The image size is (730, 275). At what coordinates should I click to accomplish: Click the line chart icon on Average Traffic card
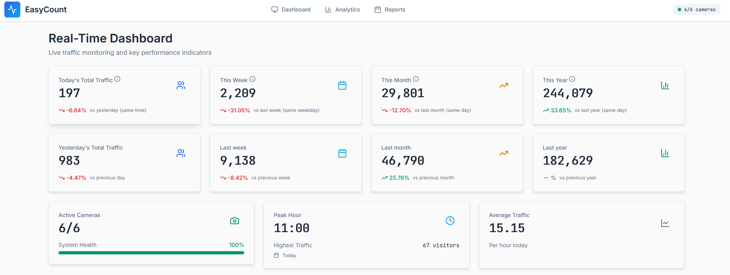665,223
